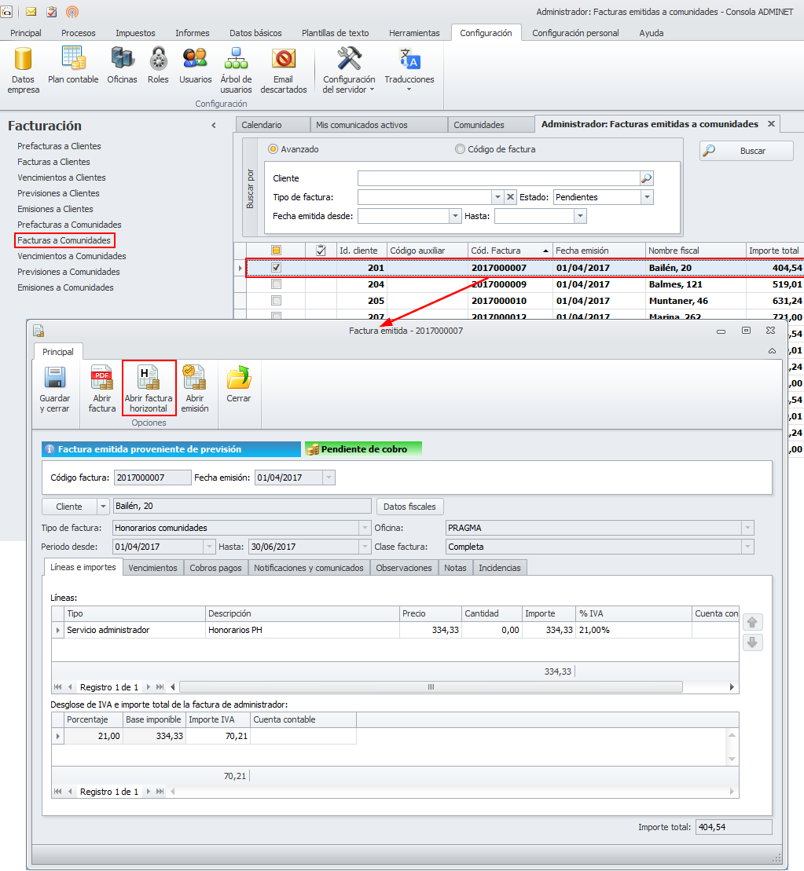Image resolution: width=804 pixels, height=871 pixels.
Task: Click Guardar y cerrar icon
Action: [x=55, y=379]
